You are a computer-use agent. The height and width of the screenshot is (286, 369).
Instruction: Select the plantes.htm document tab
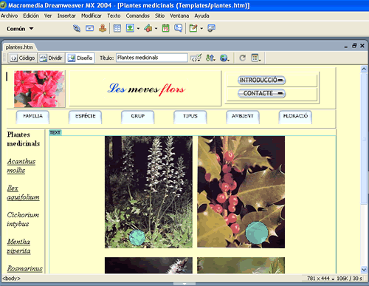(x=19, y=47)
